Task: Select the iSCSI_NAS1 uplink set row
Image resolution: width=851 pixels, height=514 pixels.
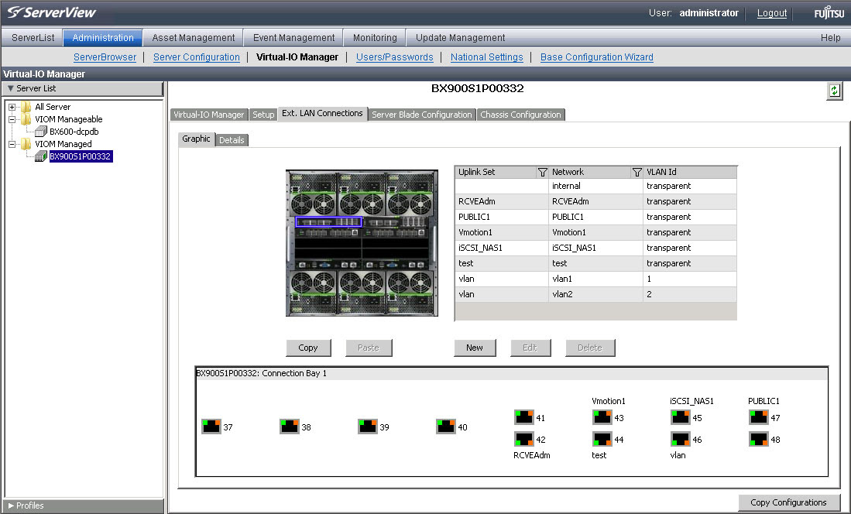Action: tap(595, 248)
